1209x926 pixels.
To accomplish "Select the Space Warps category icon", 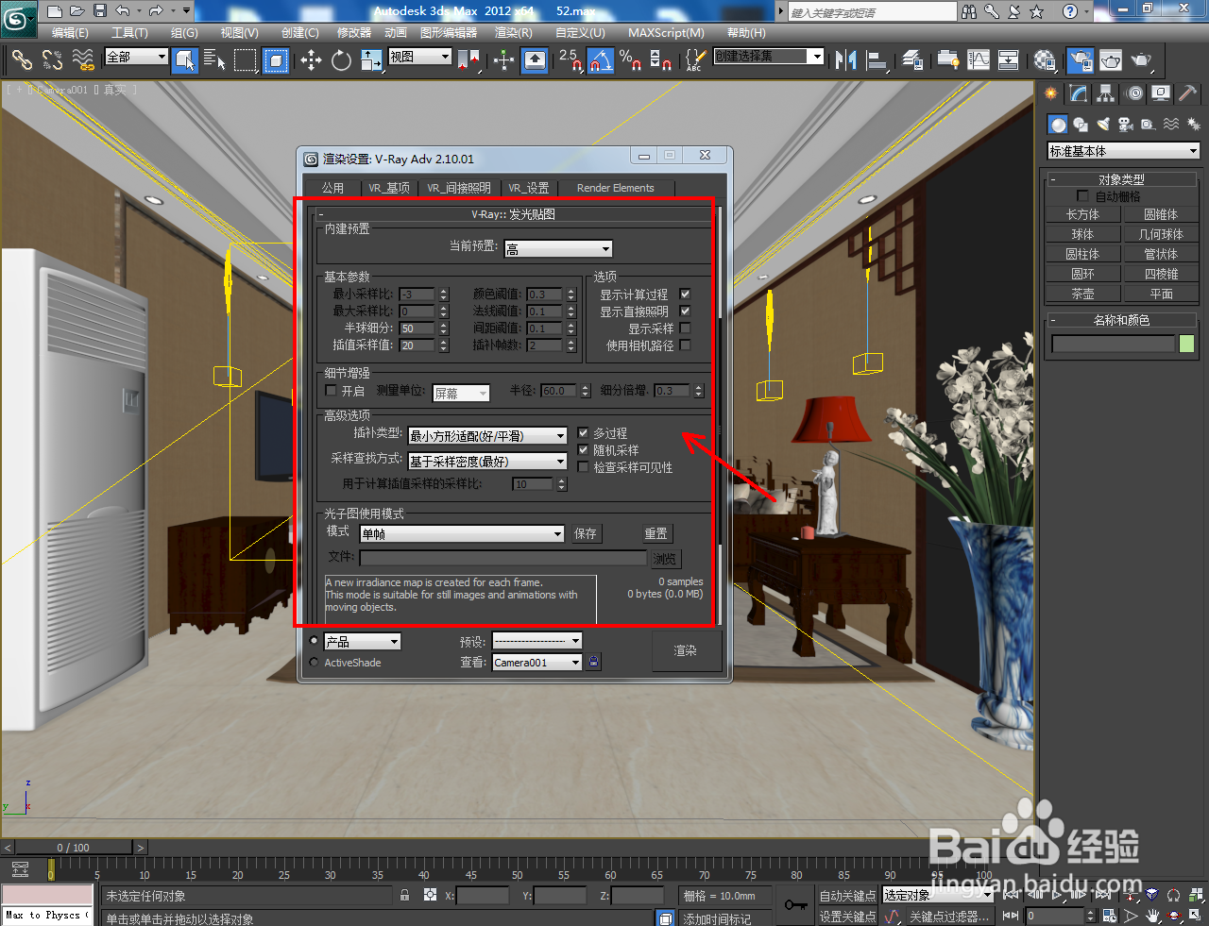I will (x=1171, y=125).
